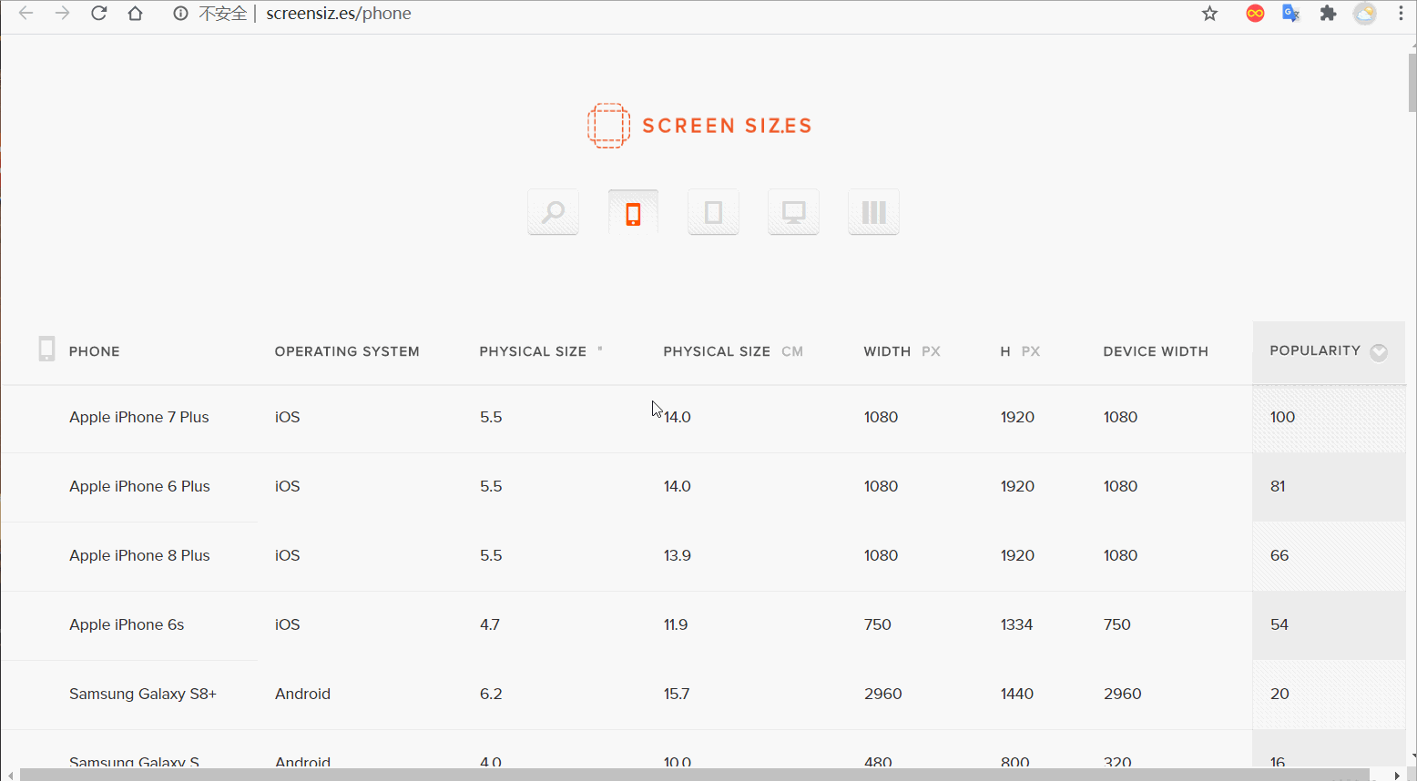1417x781 pixels.
Task: Bookmark this page with the star icon
Action: 1209,14
